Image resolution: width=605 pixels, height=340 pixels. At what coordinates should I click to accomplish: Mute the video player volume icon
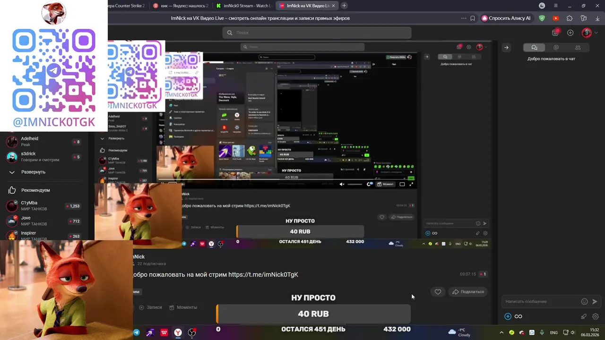pyautogui.click(x=342, y=184)
